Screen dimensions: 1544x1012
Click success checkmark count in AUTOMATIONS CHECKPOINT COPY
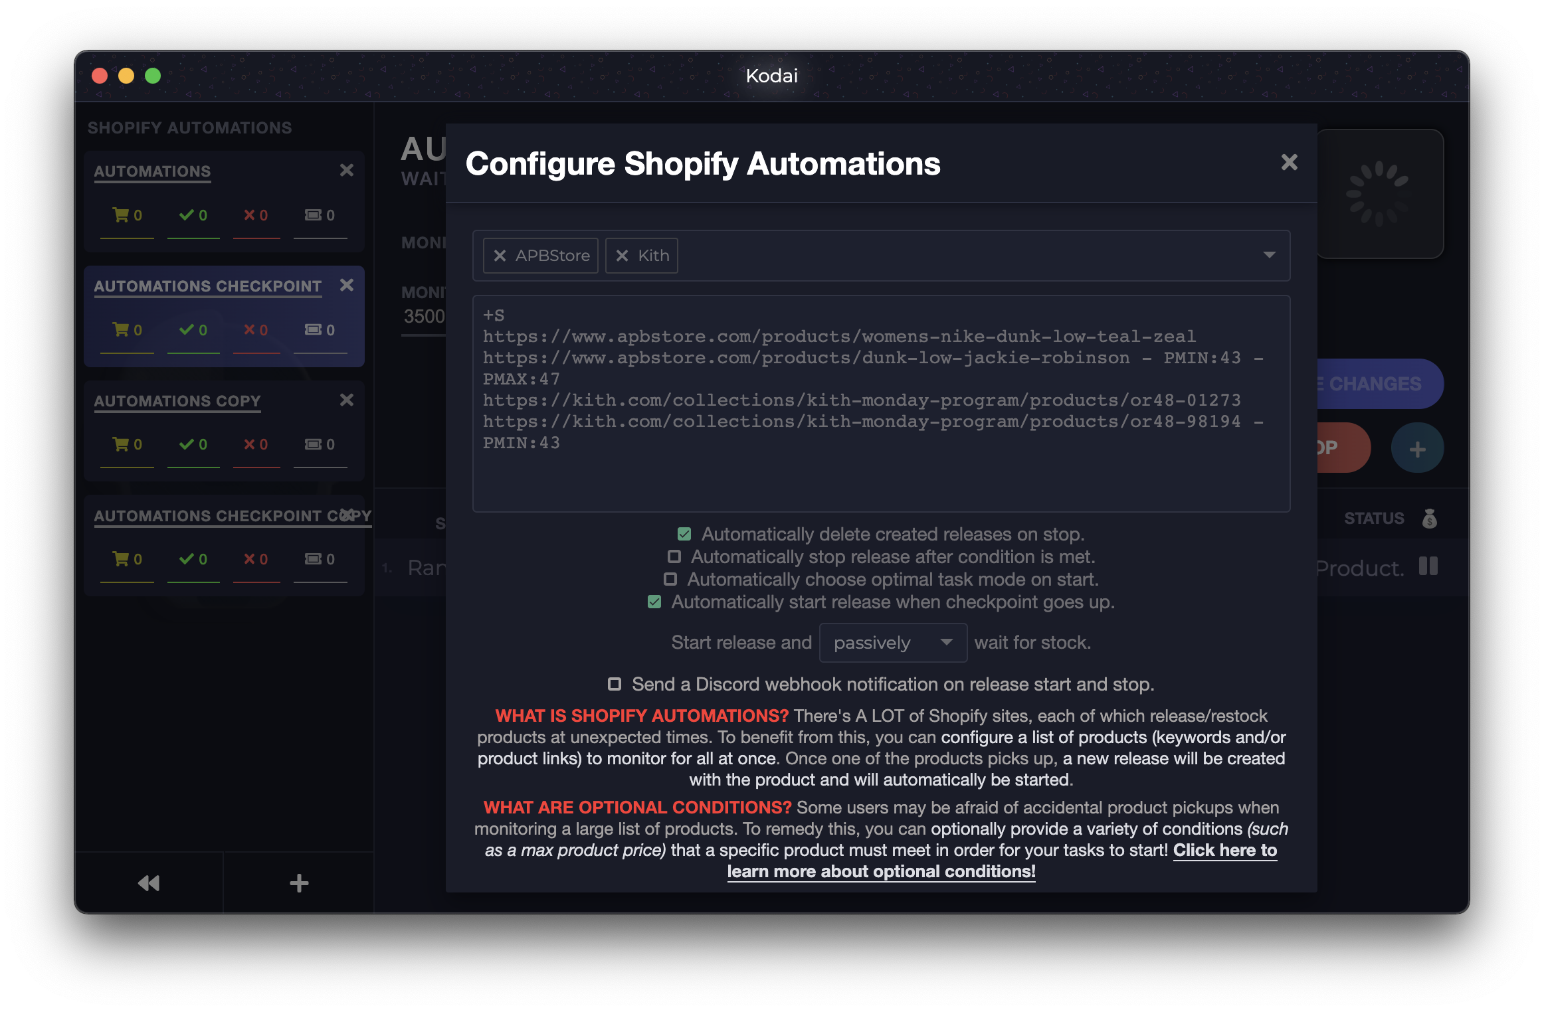(x=193, y=559)
